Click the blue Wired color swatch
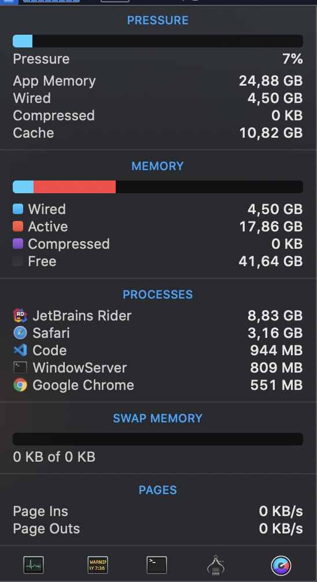This screenshot has width=317, height=582. pyautogui.click(x=18, y=209)
